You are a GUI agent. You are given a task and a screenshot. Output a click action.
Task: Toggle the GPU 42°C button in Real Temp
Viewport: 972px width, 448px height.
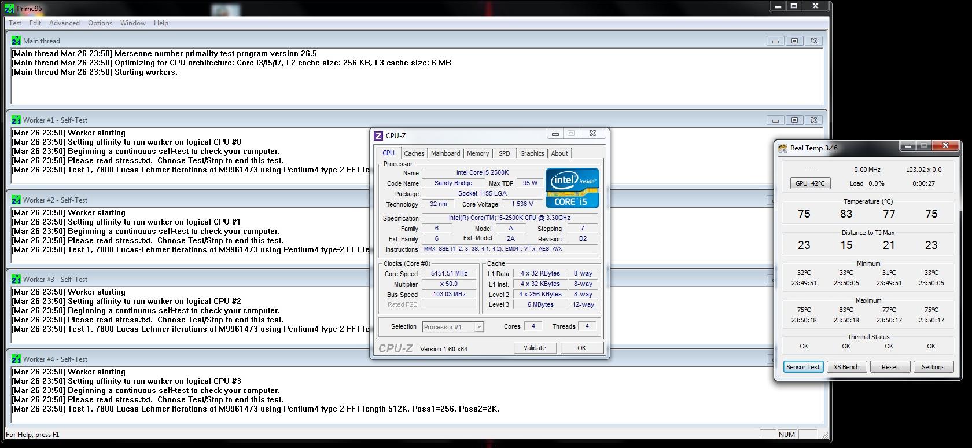click(810, 183)
